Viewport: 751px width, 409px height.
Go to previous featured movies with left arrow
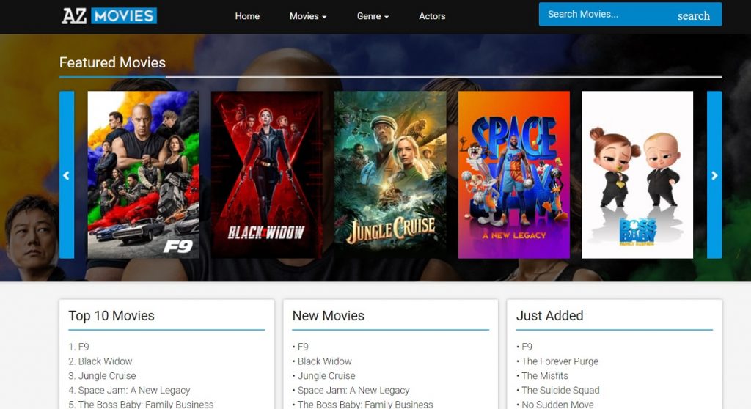[x=67, y=174]
